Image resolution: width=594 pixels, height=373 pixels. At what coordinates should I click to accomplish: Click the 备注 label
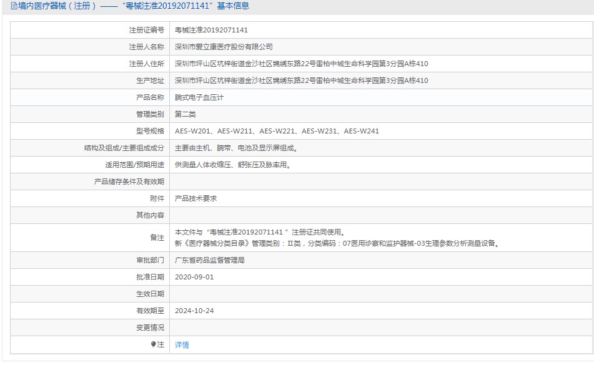coord(157,238)
